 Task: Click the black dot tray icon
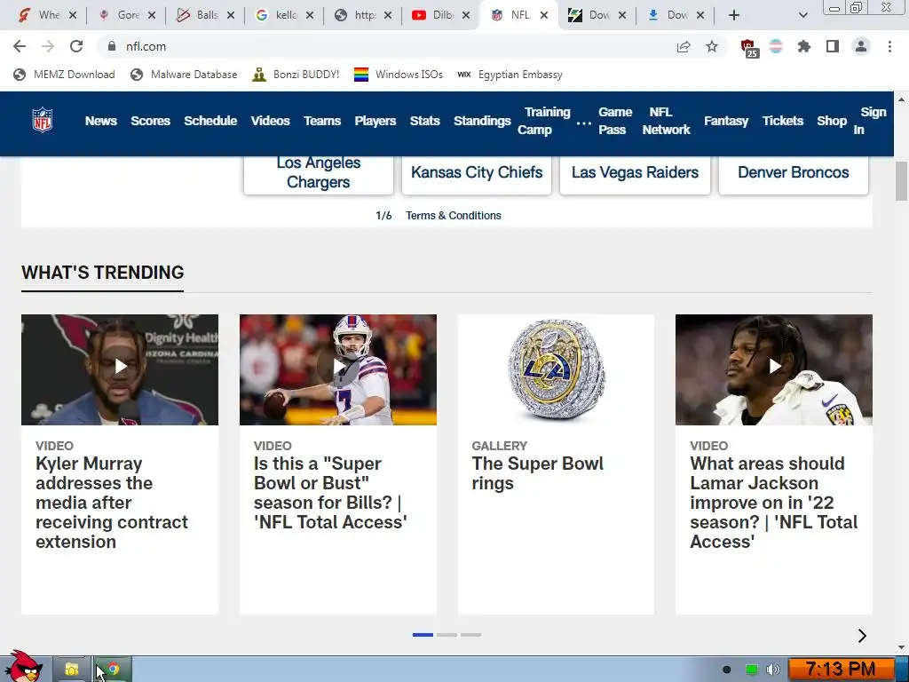[726, 670]
